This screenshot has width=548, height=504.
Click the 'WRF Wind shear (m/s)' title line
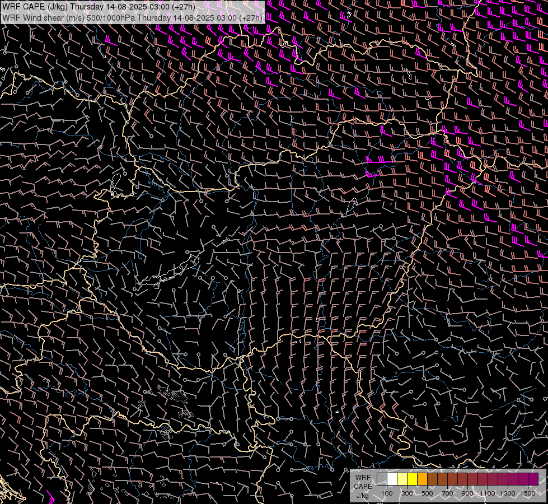point(133,17)
